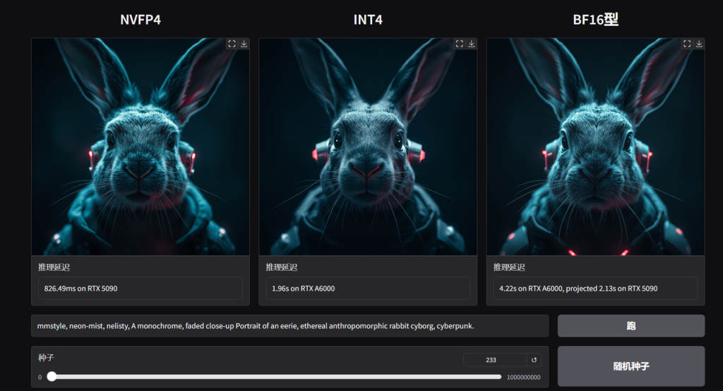The width and height of the screenshot is (723, 391).
Task: Open NVFP4 image in fullscreen
Action: 232,44
